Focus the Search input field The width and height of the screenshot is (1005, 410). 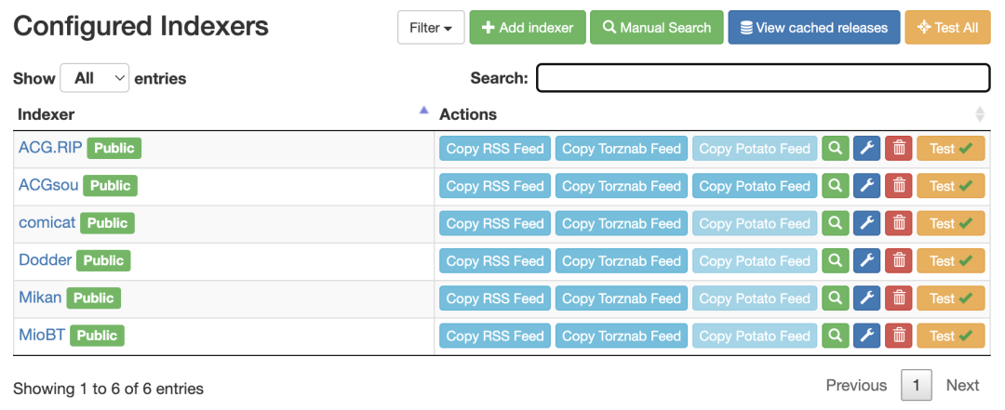click(x=763, y=78)
